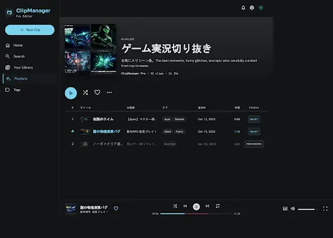Click the Funny tag chip
The width and height of the screenshot is (333, 238).
[x=180, y=131]
